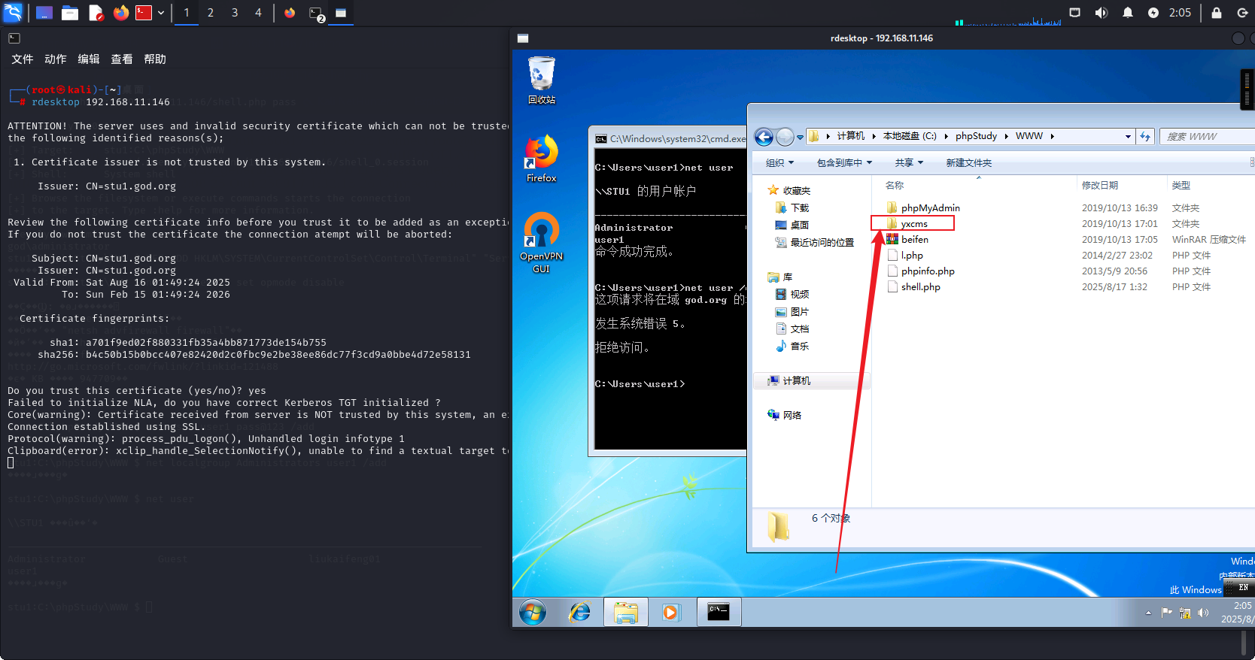The image size is (1255, 660).
Task: Open Internet Explorer from Windows taskbar
Action: click(x=580, y=613)
